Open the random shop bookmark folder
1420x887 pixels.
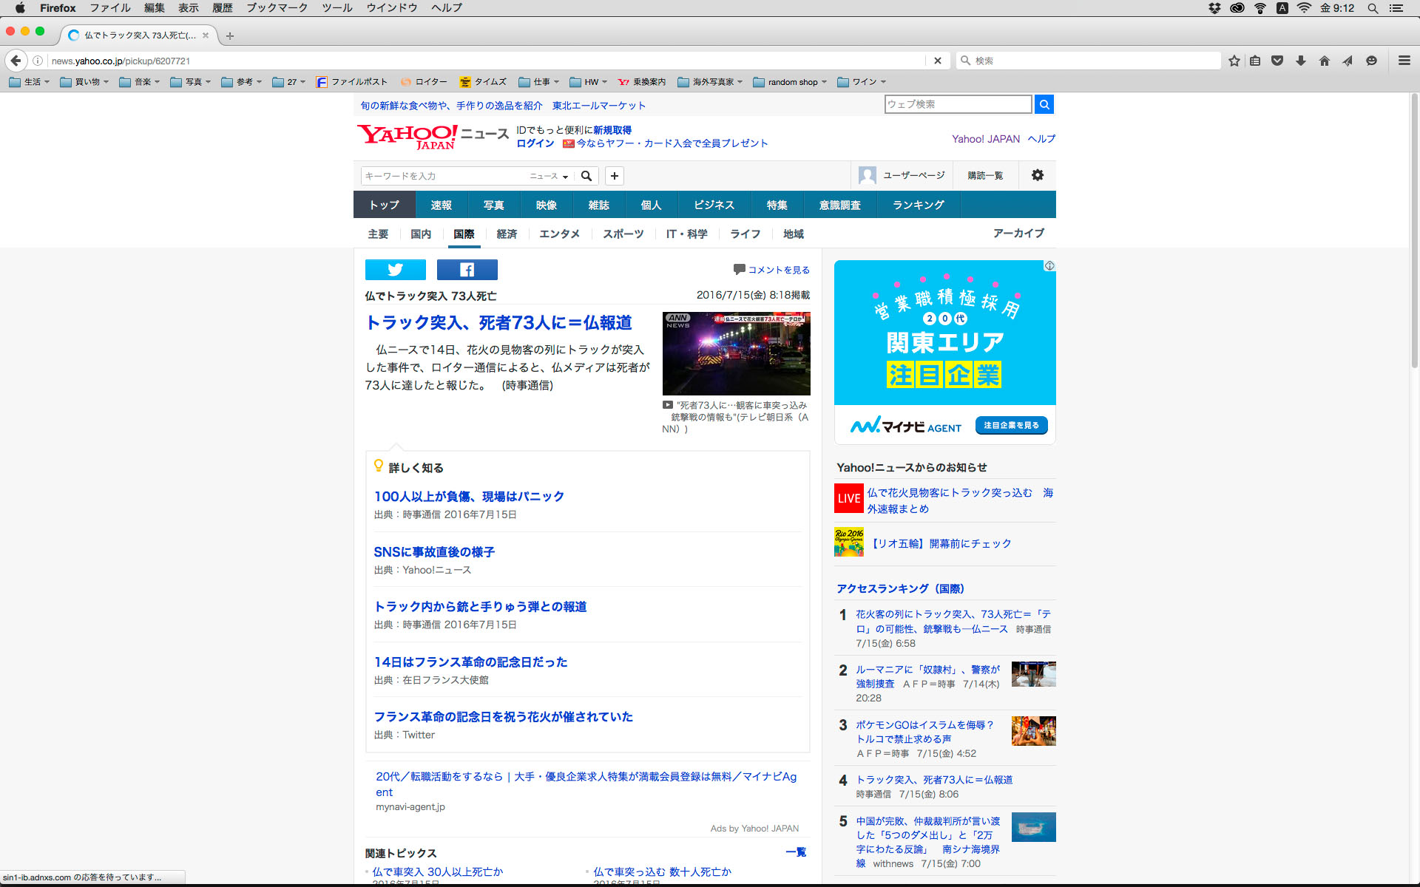(791, 82)
